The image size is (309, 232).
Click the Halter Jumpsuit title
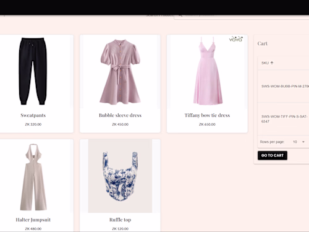33,220
